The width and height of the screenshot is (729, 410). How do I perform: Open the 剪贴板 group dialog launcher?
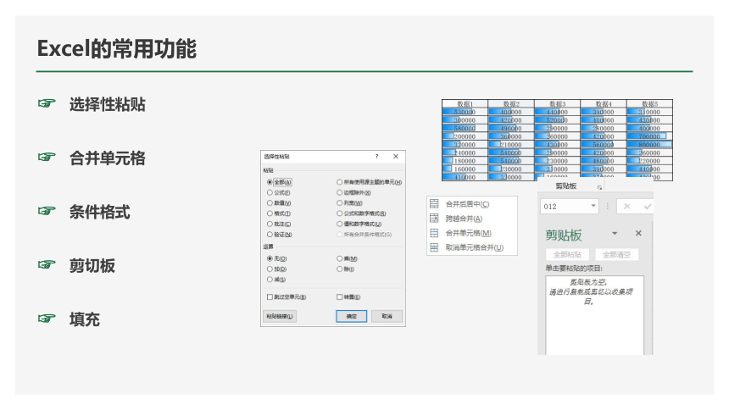pyautogui.click(x=599, y=187)
